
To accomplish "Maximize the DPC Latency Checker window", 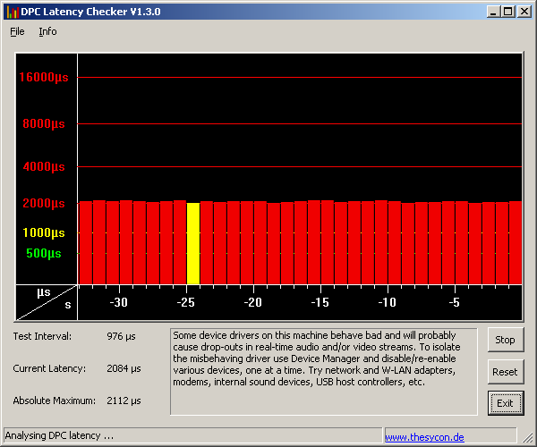I will (508, 12).
